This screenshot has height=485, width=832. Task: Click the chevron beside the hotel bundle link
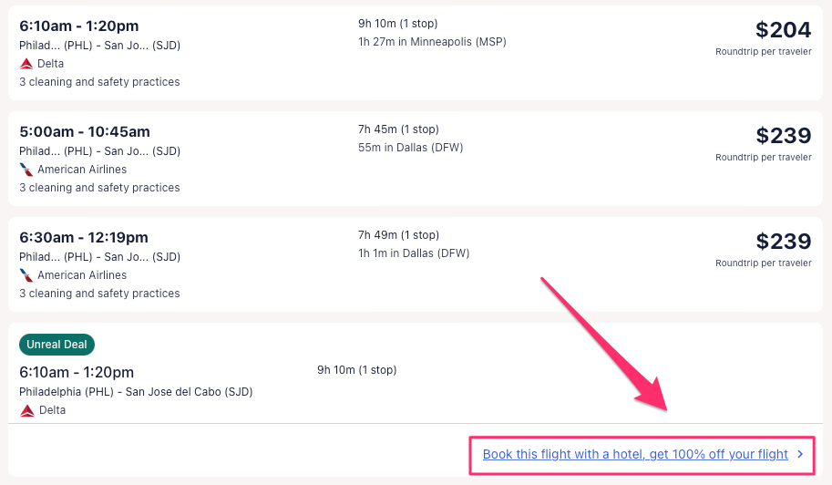[x=800, y=454]
